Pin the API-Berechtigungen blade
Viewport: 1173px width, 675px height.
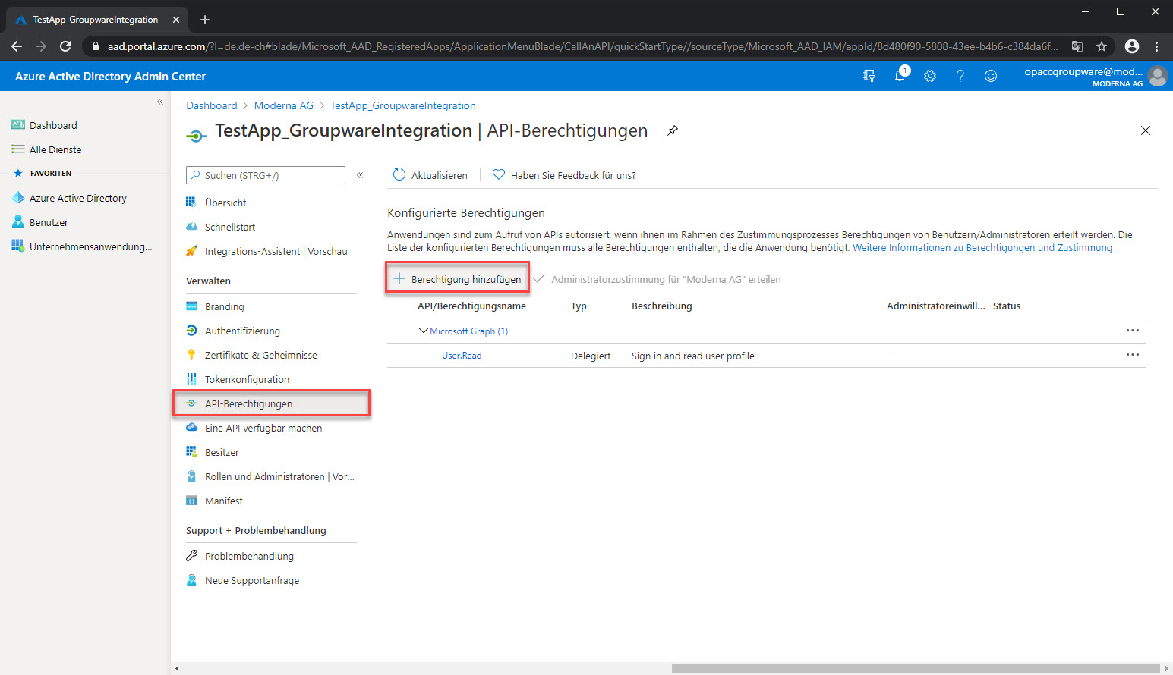(x=673, y=130)
